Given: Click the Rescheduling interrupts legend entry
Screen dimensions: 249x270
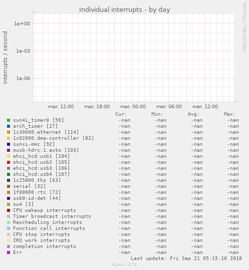Looking at the screenshot, I should pos(48,222).
